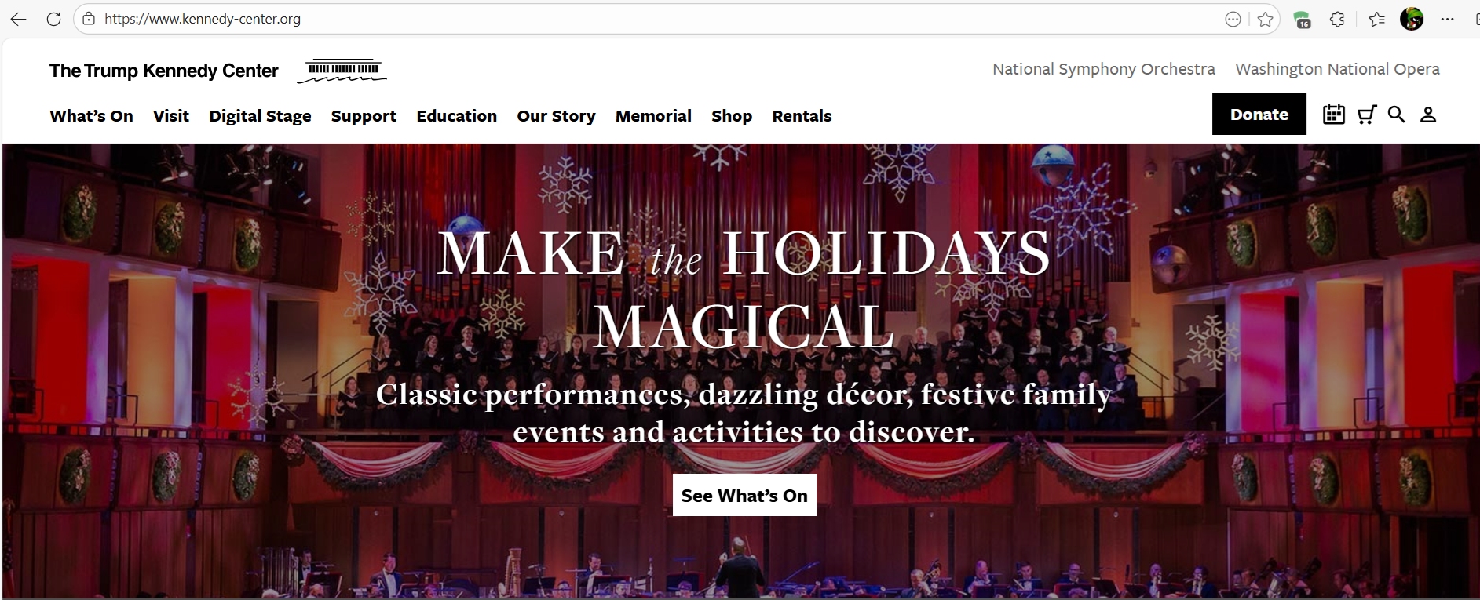The height and width of the screenshot is (600, 1480).
Task: Click the browser address bar URL
Action: [203, 19]
